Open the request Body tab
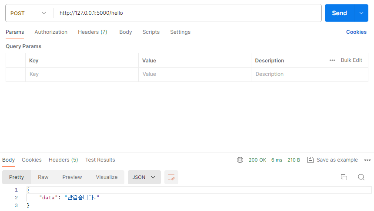The height and width of the screenshot is (211, 374). pyautogui.click(x=126, y=32)
